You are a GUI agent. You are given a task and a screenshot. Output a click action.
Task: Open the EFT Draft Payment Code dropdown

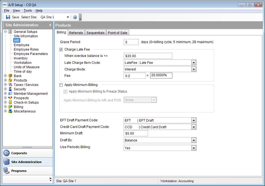point(194,120)
